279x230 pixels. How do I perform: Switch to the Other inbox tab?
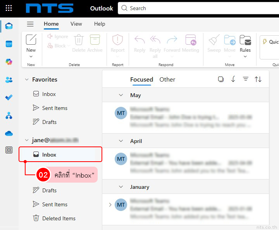click(167, 79)
